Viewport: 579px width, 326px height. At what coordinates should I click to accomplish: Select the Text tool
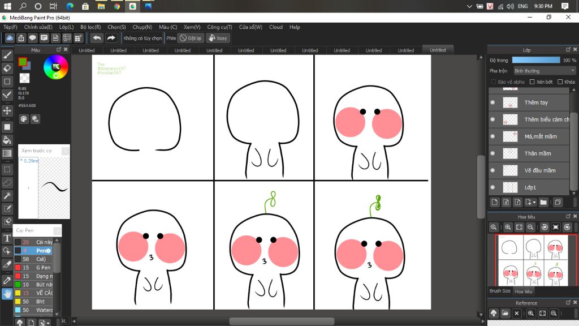click(7, 238)
